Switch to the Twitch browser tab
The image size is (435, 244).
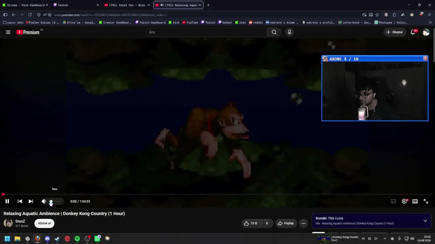(76, 5)
